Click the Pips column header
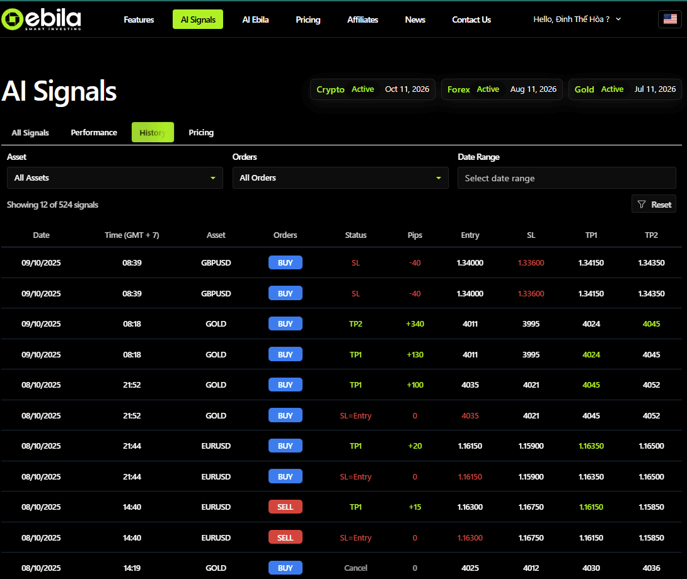This screenshot has height=579, width=687. coord(415,235)
